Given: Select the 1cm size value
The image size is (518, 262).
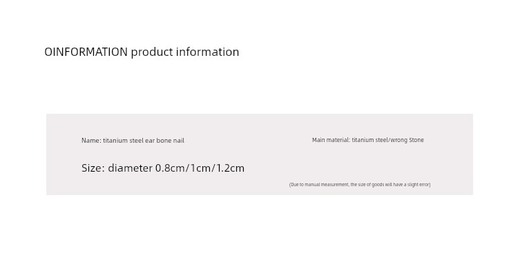Looking at the screenshot, I should (200, 168).
